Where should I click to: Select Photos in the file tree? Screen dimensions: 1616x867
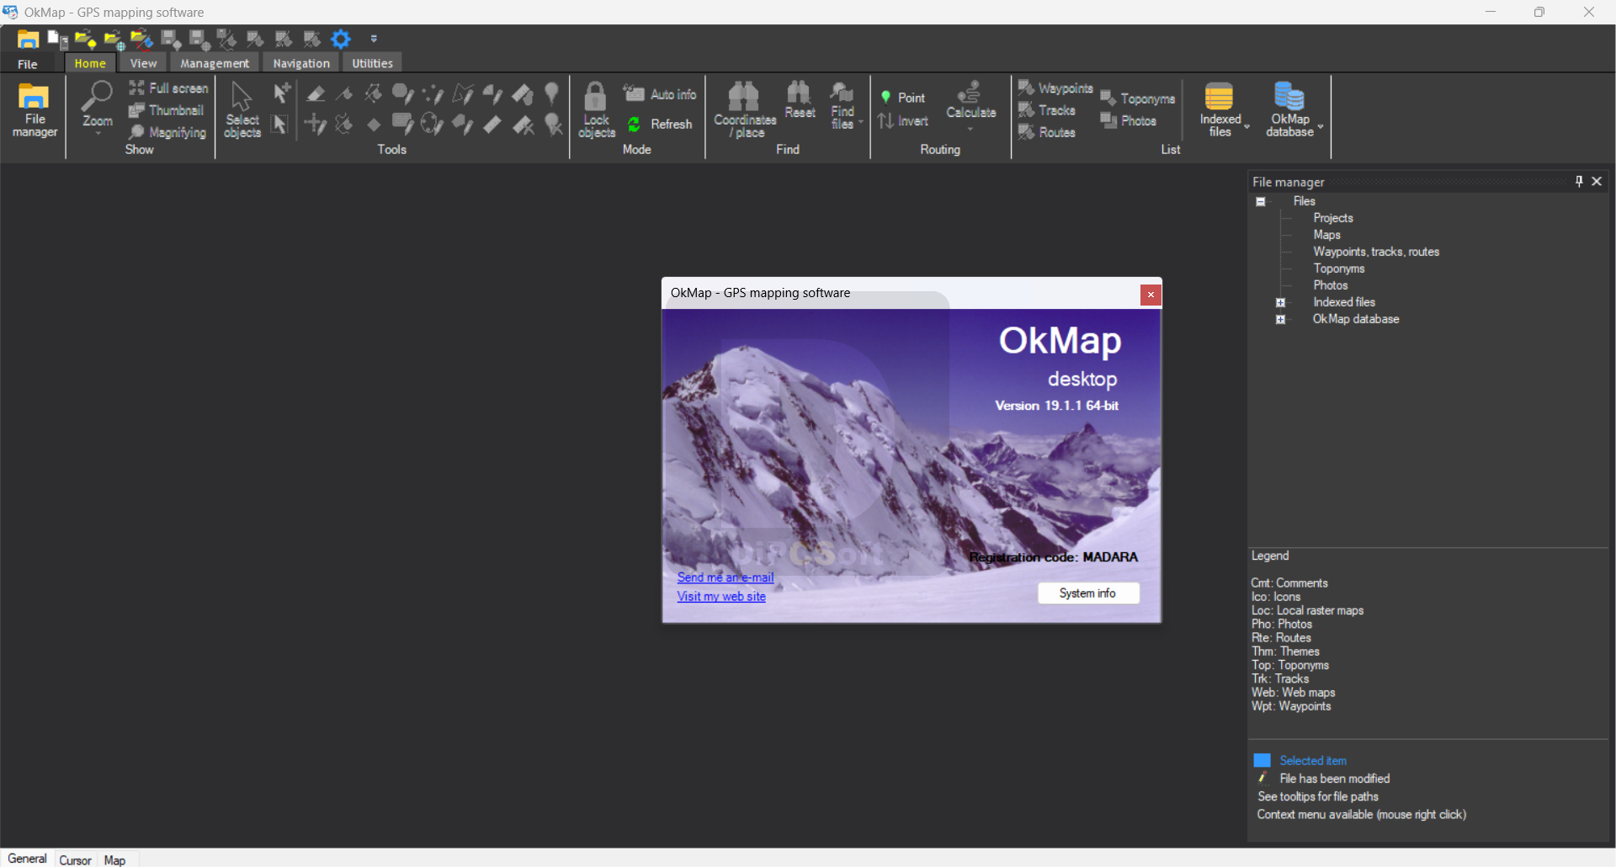pos(1330,285)
